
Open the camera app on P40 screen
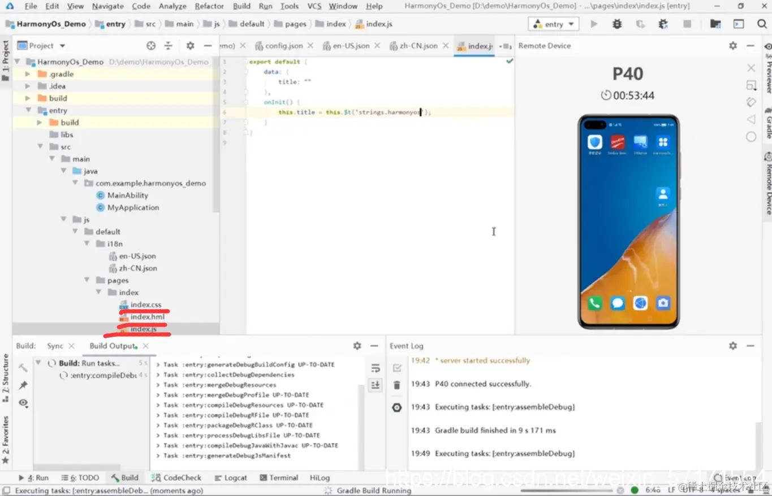point(663,303)
